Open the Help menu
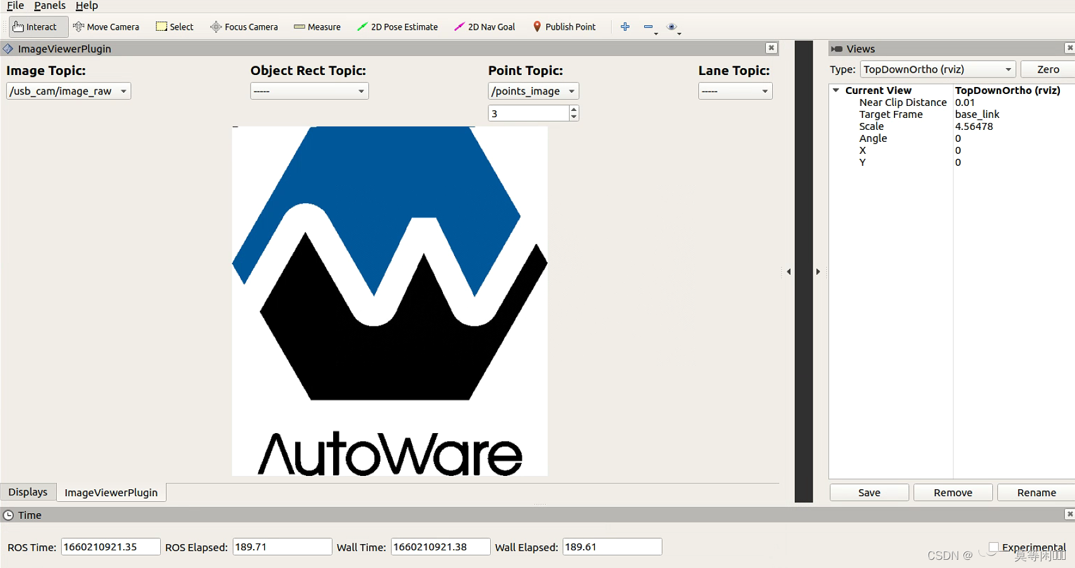The height and width of the screenshot is (568, 1075). [x=87, y=6]
